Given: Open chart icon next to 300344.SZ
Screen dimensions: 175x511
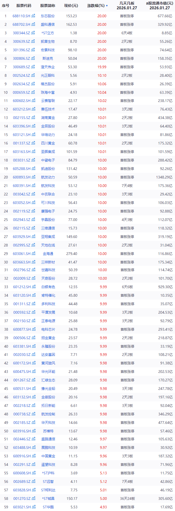Looking at the screenshot, I should [33, 33].
